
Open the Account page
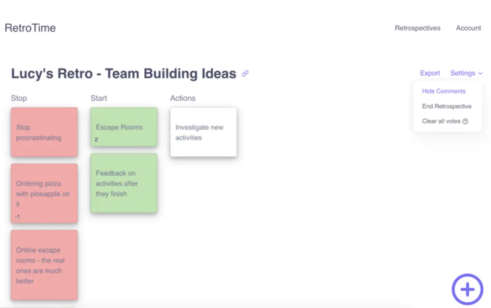tap(468, 28)
